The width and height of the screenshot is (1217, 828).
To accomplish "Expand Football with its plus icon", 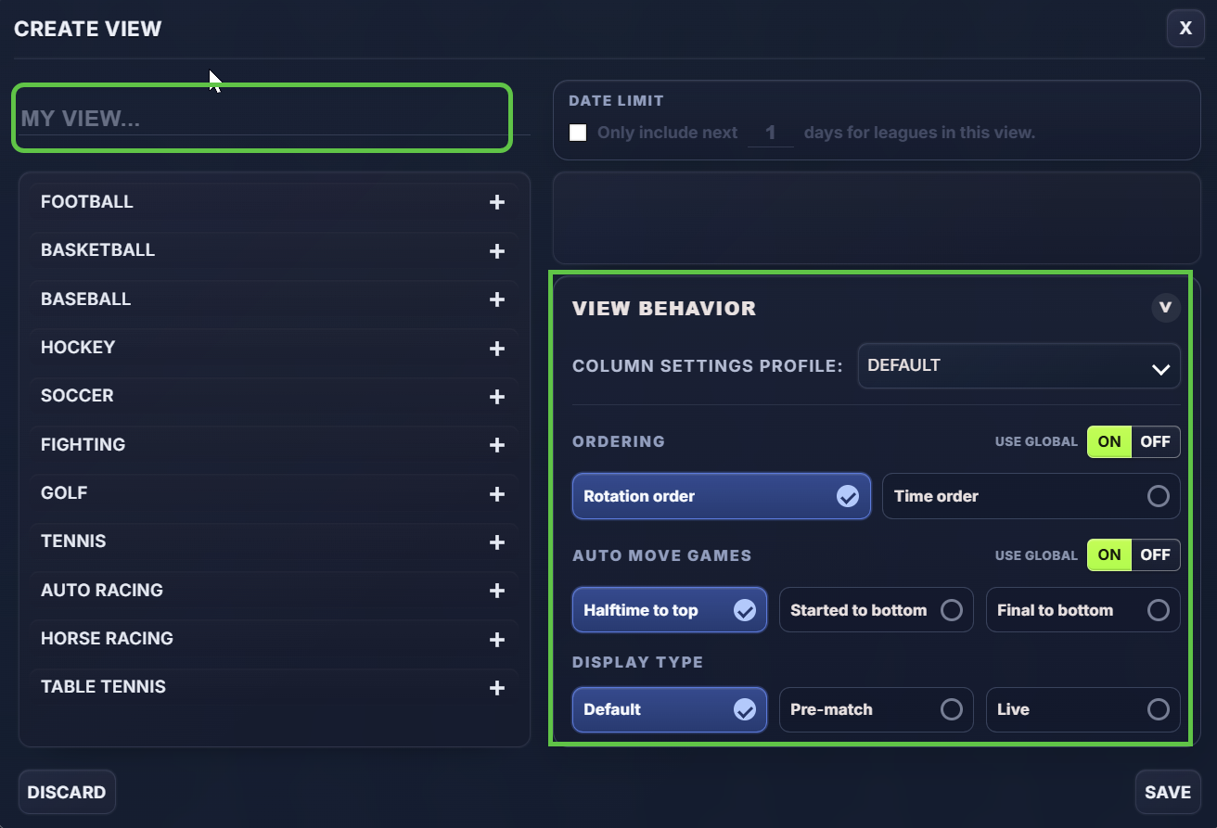I will tap(497, 202).
